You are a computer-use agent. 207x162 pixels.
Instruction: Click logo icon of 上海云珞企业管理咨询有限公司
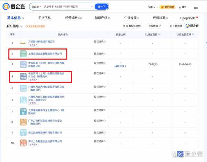[23, 53]
